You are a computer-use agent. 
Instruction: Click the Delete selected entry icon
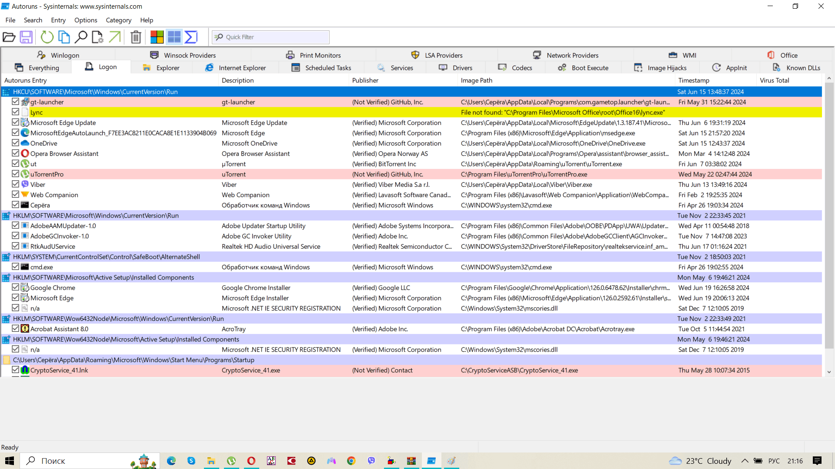click(135, 36)
